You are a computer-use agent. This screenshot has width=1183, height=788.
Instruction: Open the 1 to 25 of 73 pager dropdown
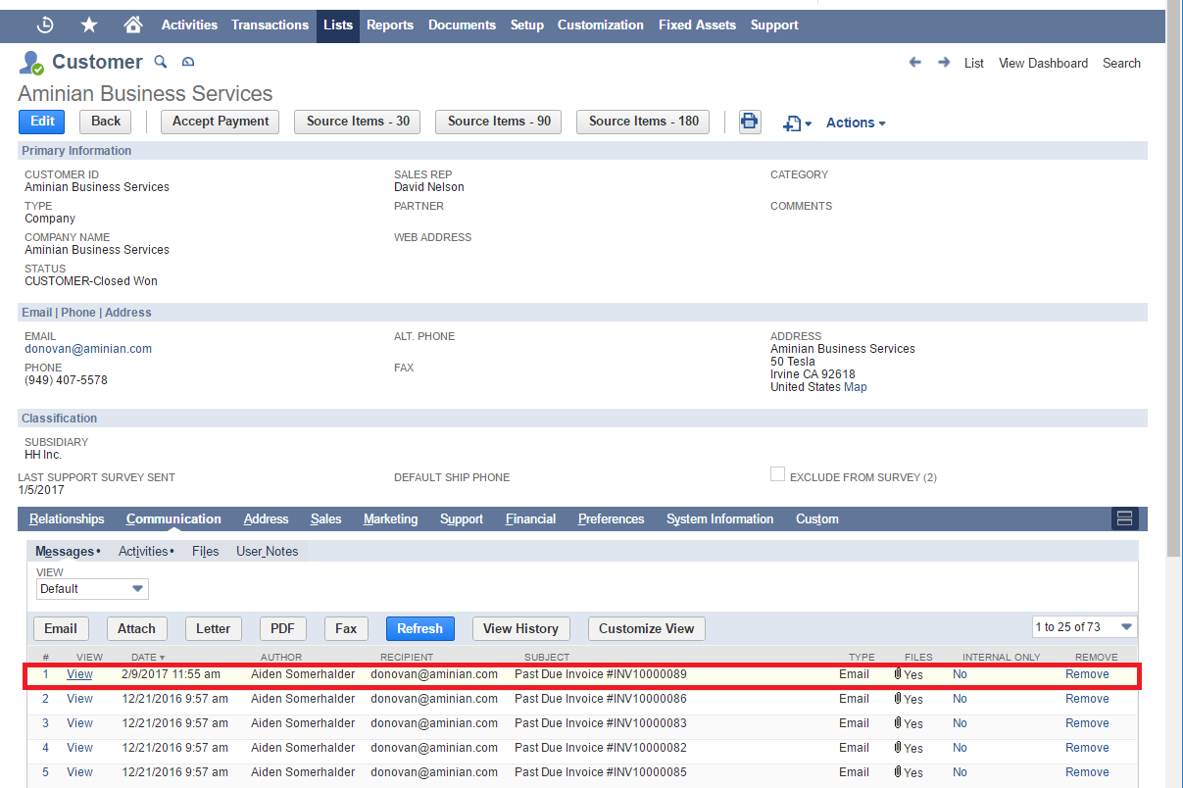pyautogui.click(x=1084, y=627)
